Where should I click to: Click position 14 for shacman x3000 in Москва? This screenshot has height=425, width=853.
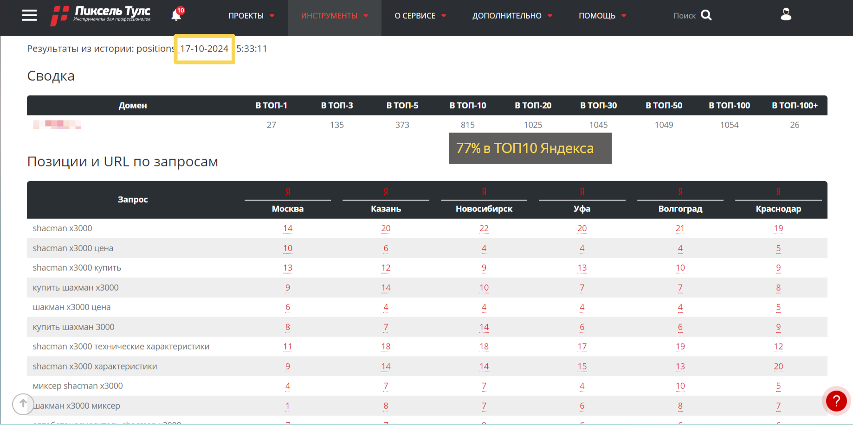click(x=288, y=228)
